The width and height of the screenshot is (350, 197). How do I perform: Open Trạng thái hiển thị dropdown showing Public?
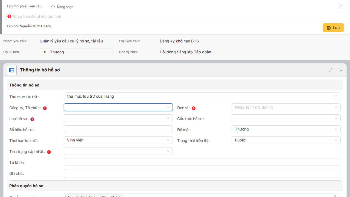tap(286, 140)
